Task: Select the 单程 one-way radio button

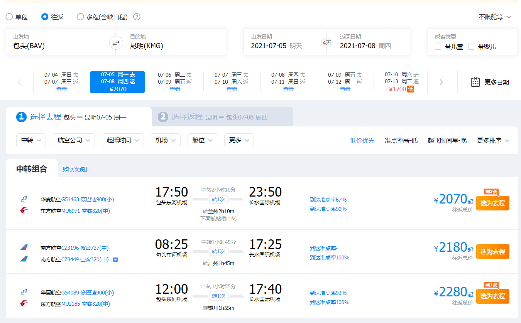Action: point(9,17)
